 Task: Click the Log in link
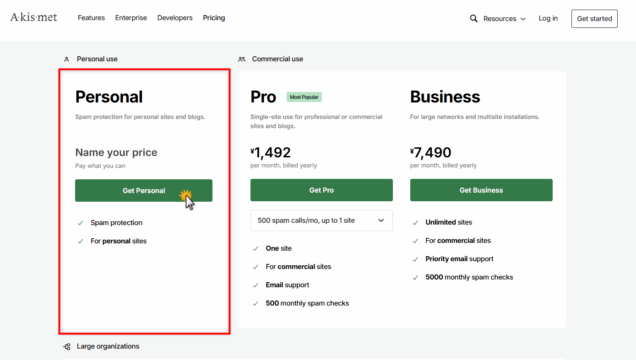(x=548, y=18)
